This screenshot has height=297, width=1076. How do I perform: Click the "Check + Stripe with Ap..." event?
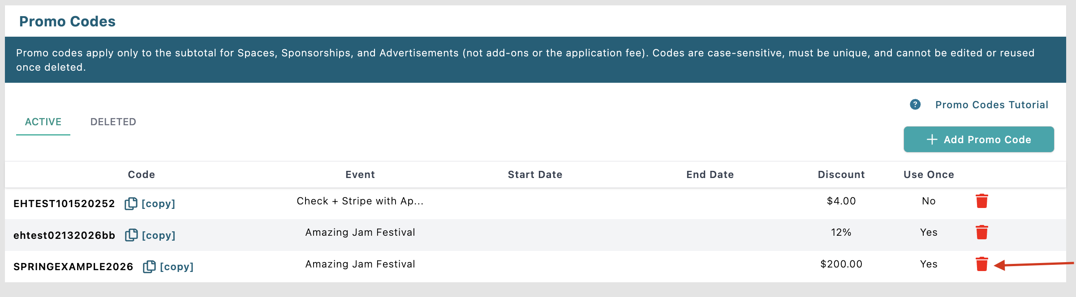point(360,201)
